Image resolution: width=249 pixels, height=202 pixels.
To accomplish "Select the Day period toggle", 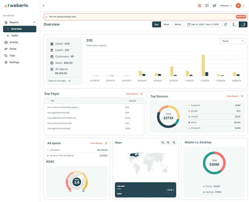I will tap(157, 24).
